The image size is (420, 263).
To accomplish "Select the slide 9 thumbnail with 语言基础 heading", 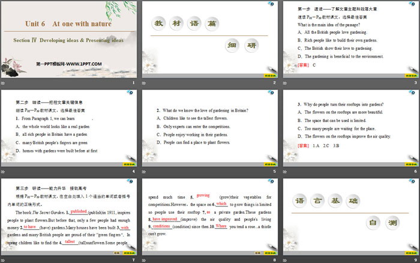I will click(350, 216).
